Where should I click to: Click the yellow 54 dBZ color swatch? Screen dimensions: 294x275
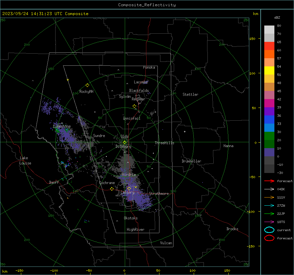coord(269,71)
